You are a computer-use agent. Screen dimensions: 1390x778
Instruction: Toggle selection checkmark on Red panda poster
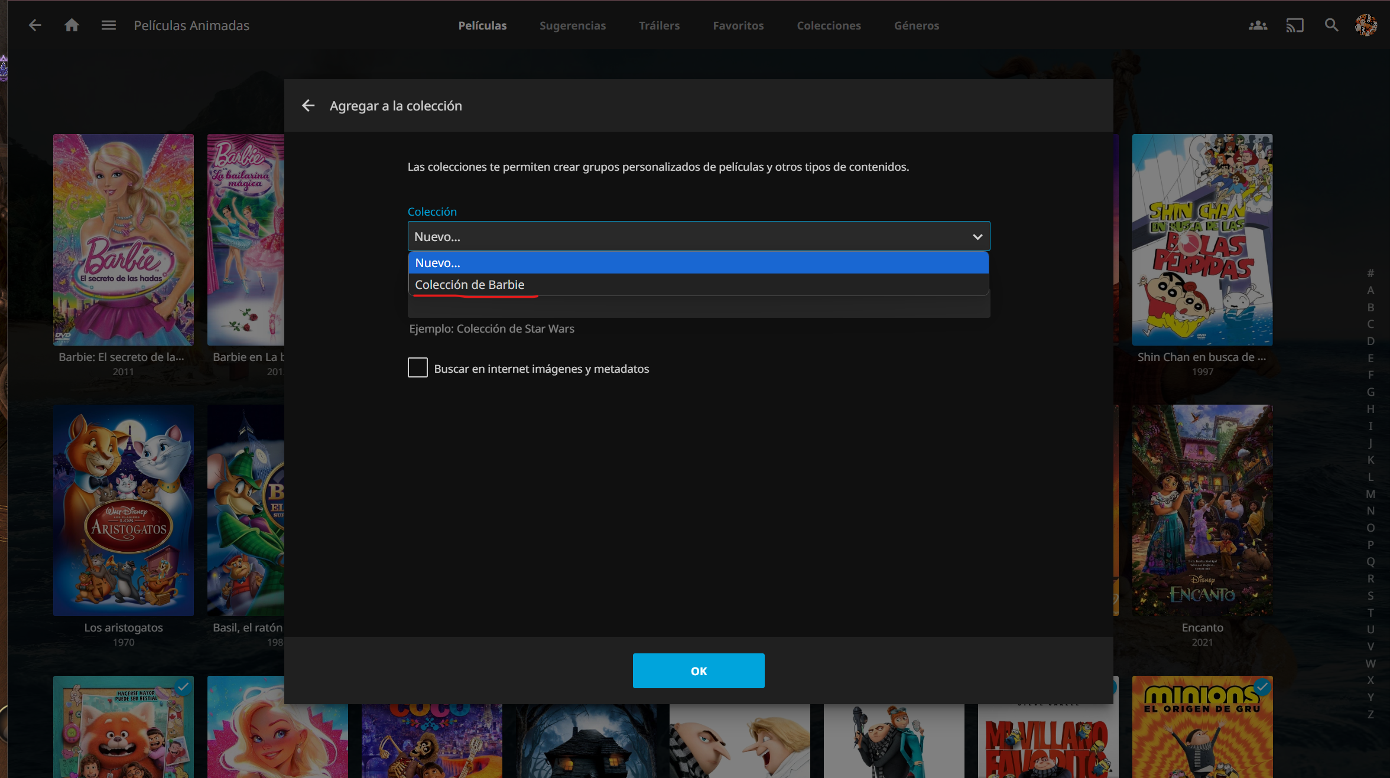pyautogui.click(x=183, y=687)
